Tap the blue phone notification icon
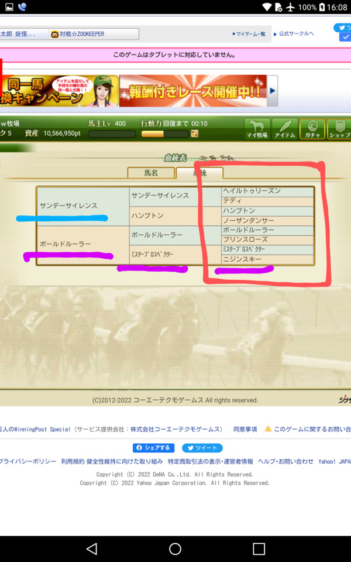Viewport: 351px width, 562px height. click(x=22, y=7)
